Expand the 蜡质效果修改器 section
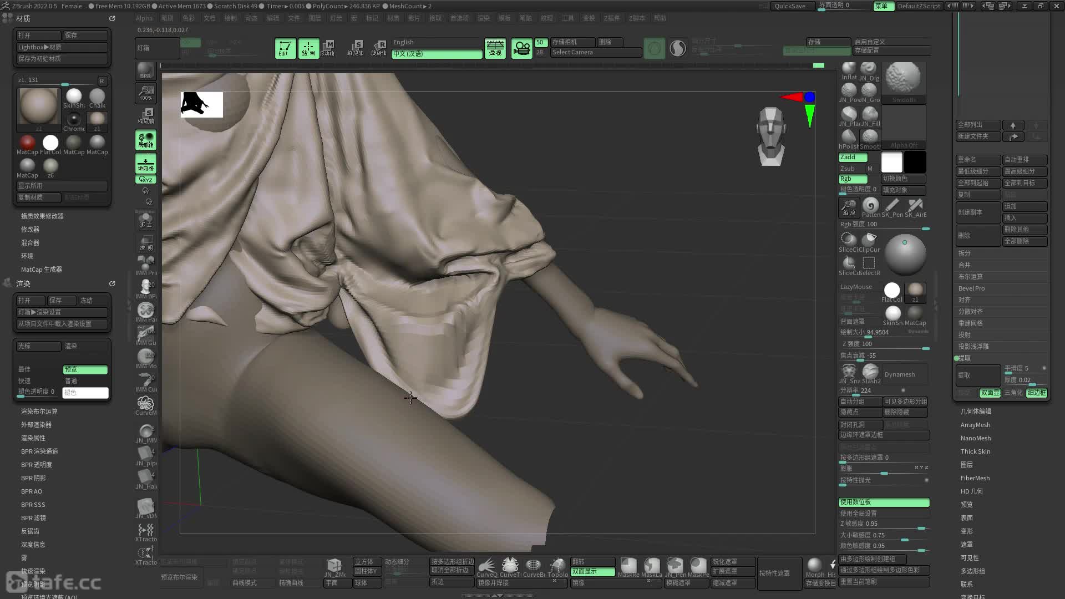This screenshot has width=1065, height=599. 42,216
